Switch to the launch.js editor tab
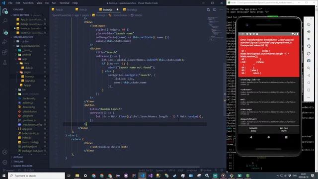Screen dimensions: 318x179 132,9
